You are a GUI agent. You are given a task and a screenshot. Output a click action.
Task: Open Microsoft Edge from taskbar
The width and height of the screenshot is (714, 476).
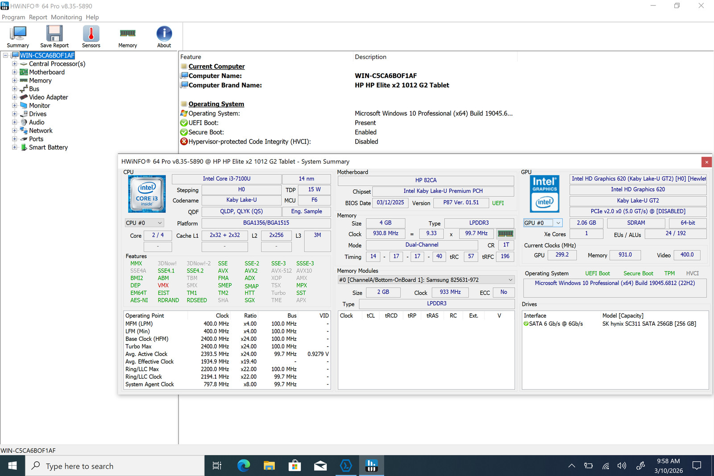click(243, 466)
